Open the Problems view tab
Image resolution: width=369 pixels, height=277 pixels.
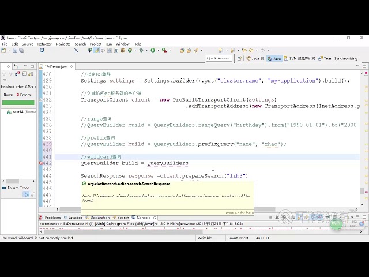[x=50, y=218]
